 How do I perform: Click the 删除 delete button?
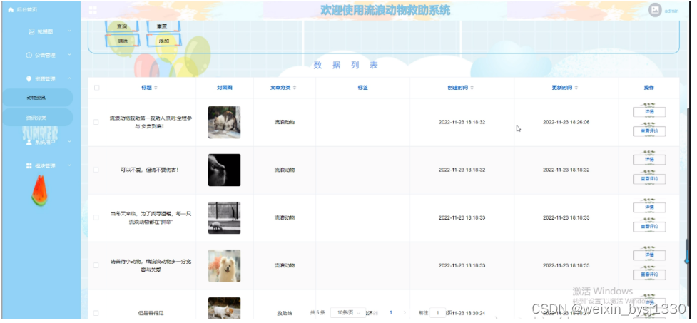[122, 41]
